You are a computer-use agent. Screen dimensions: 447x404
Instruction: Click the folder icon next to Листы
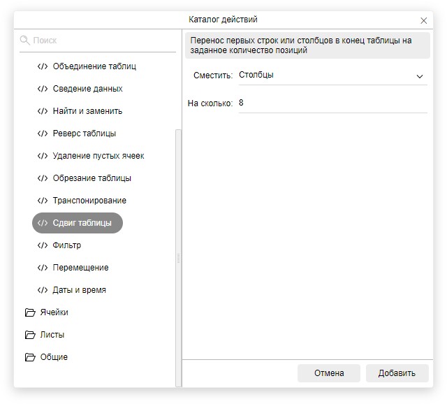click(30, 335)
